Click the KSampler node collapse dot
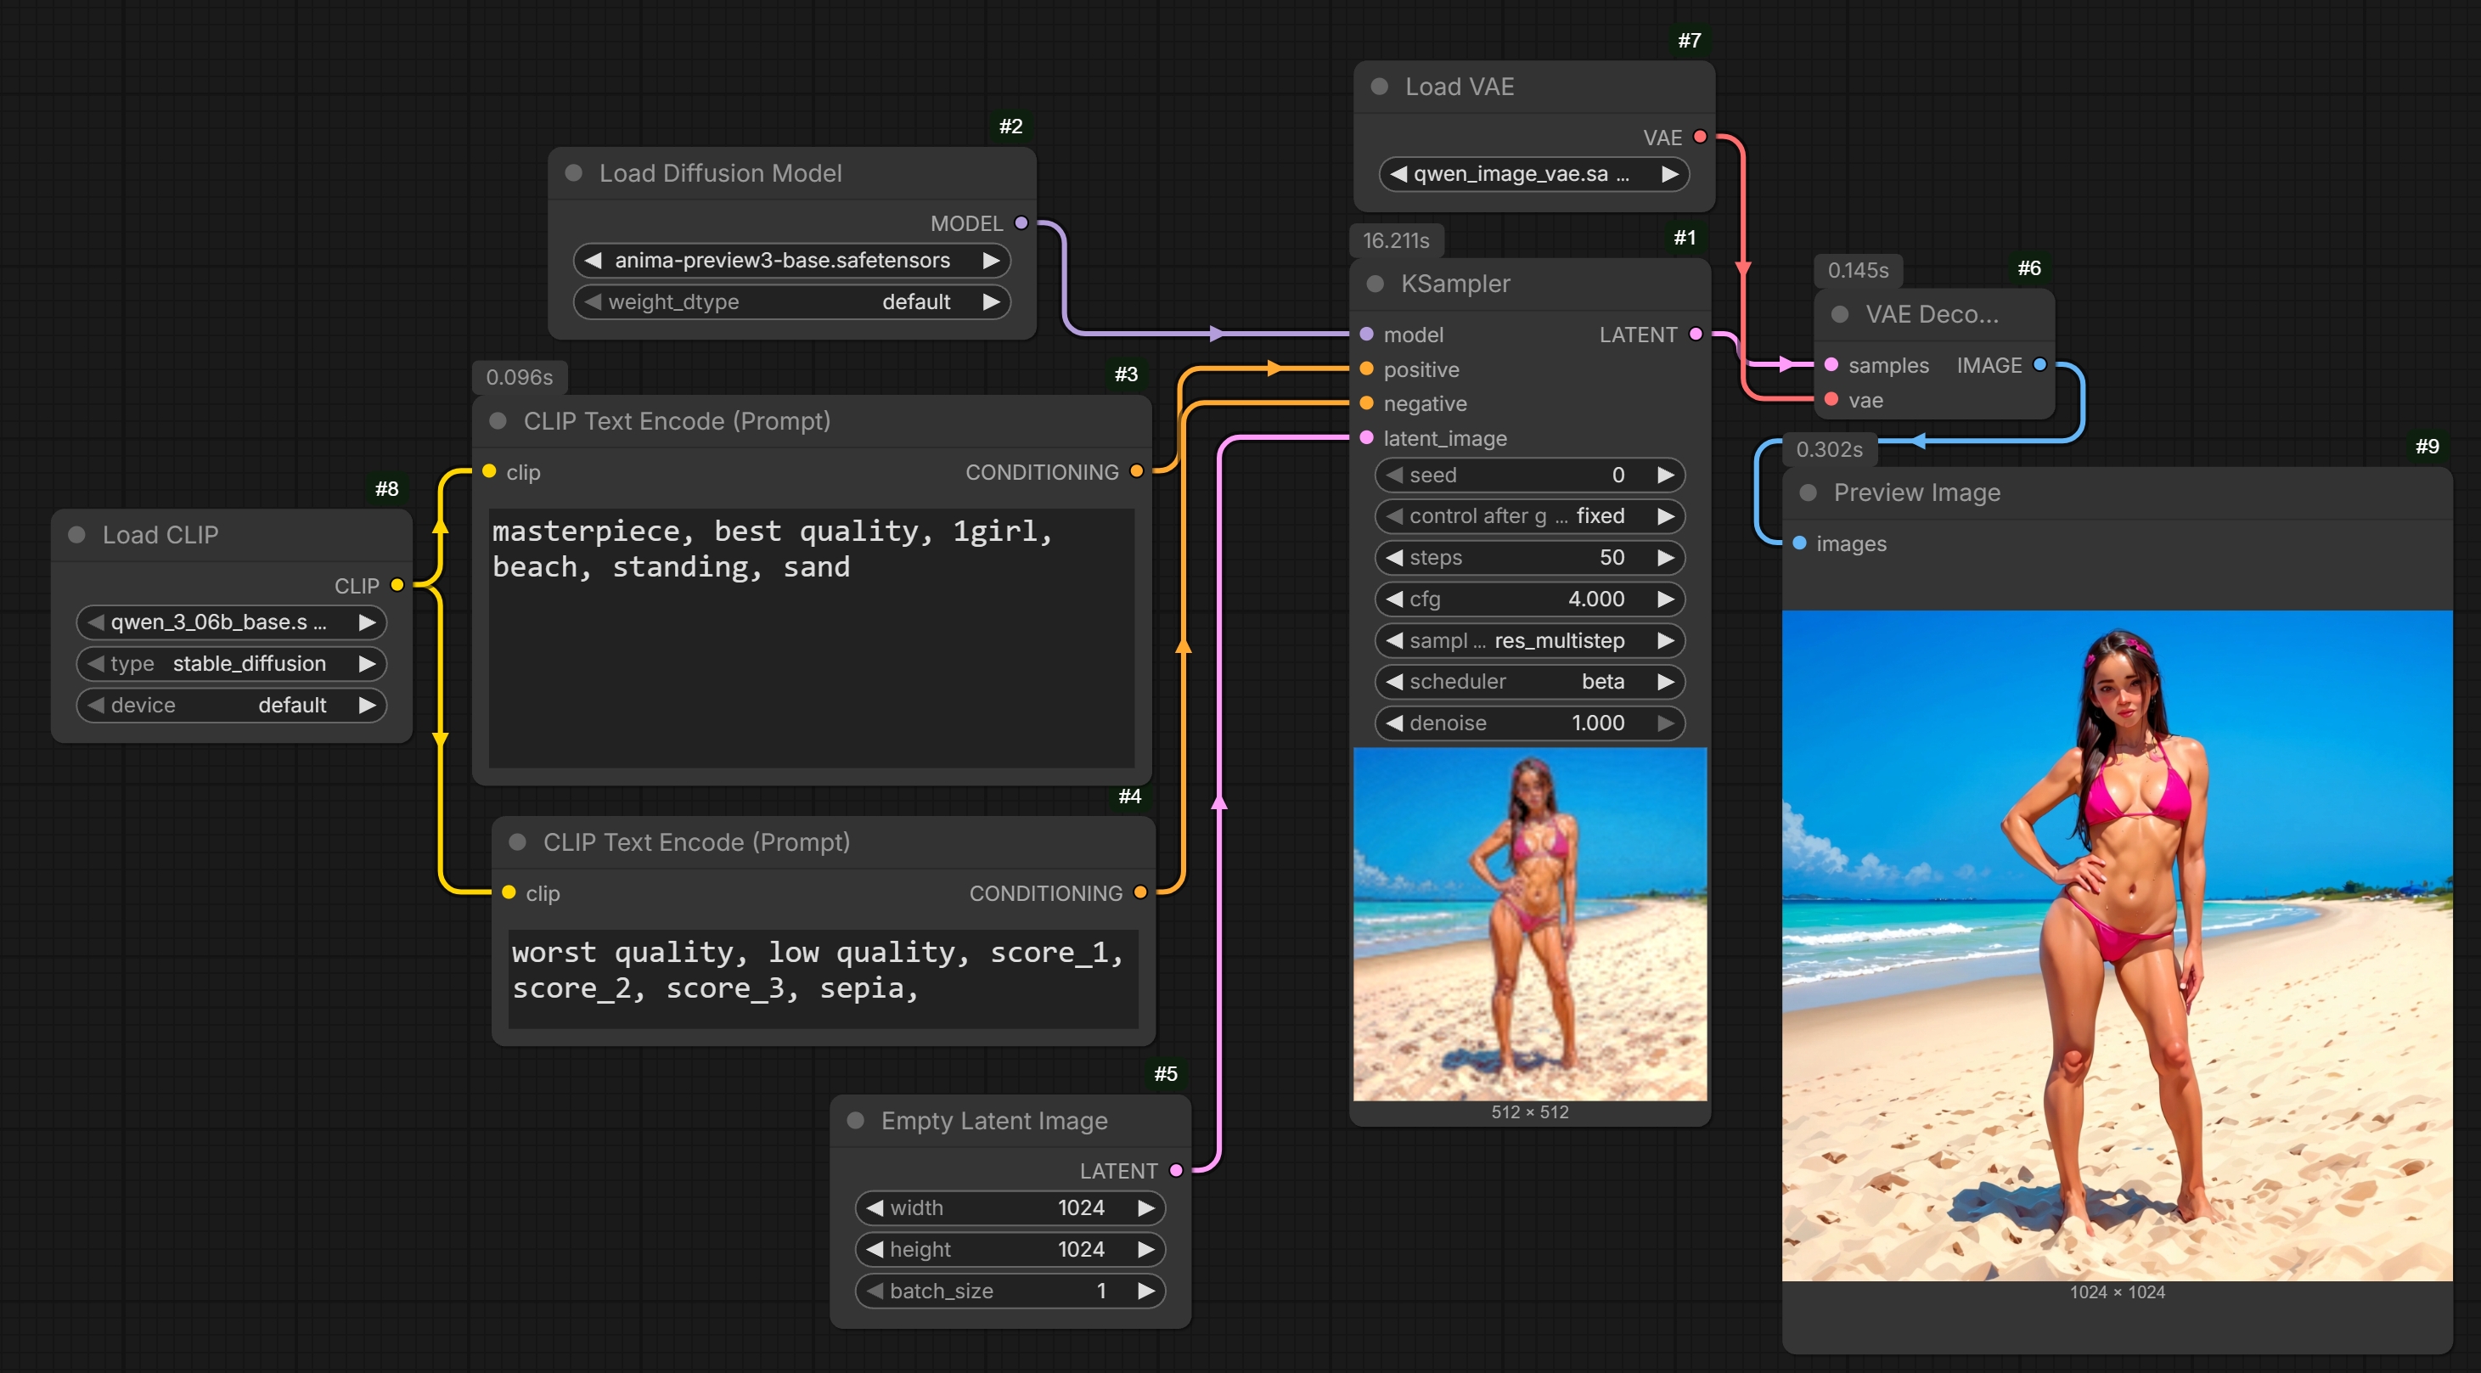 1375,284
